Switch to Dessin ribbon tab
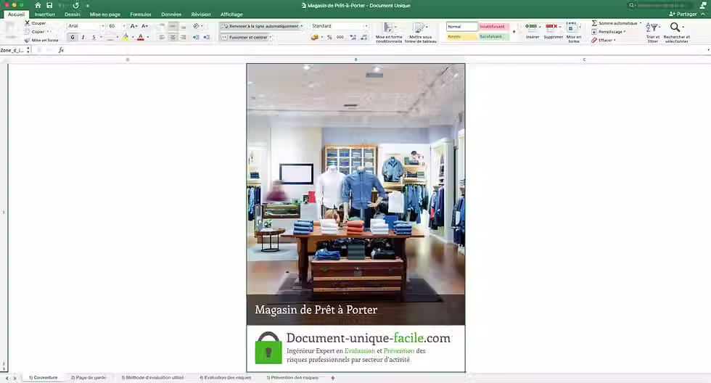The width and height of the screenshot is (711, 383). pos(72,15)
